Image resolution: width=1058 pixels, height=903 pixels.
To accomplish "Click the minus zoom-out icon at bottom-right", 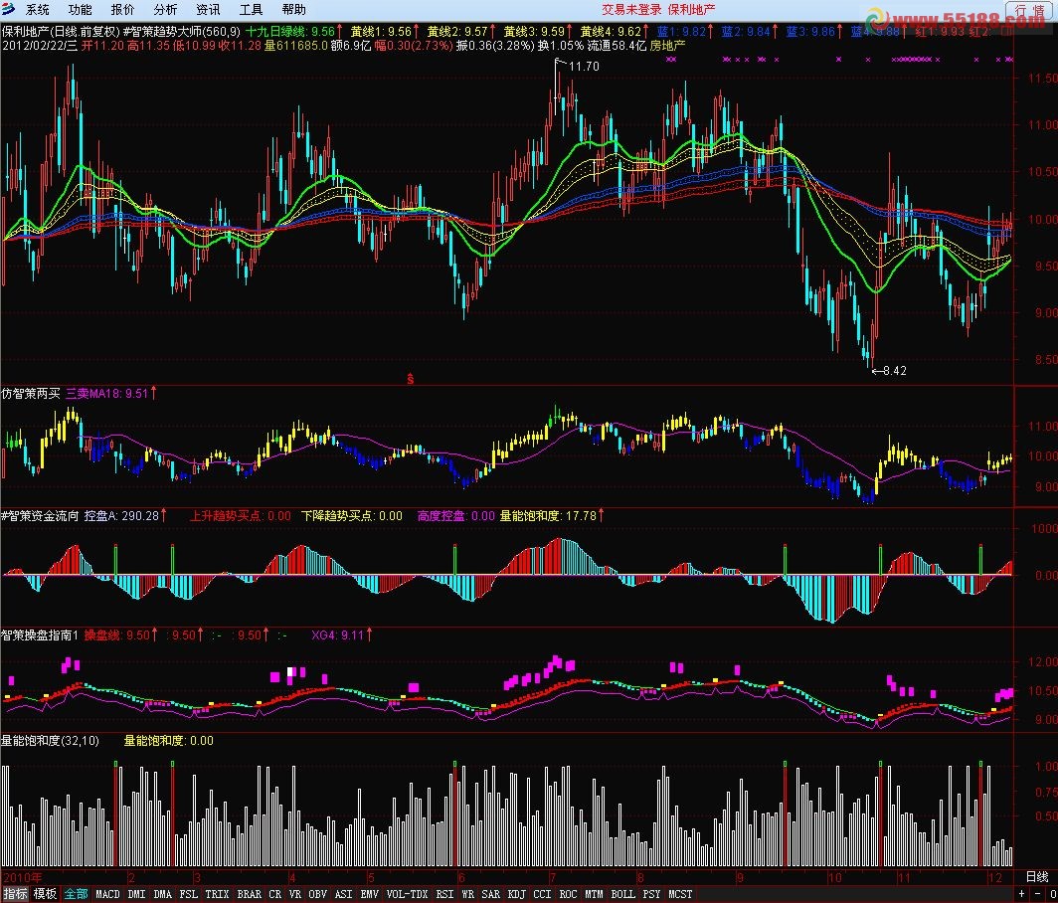I will coord(1037,893).
